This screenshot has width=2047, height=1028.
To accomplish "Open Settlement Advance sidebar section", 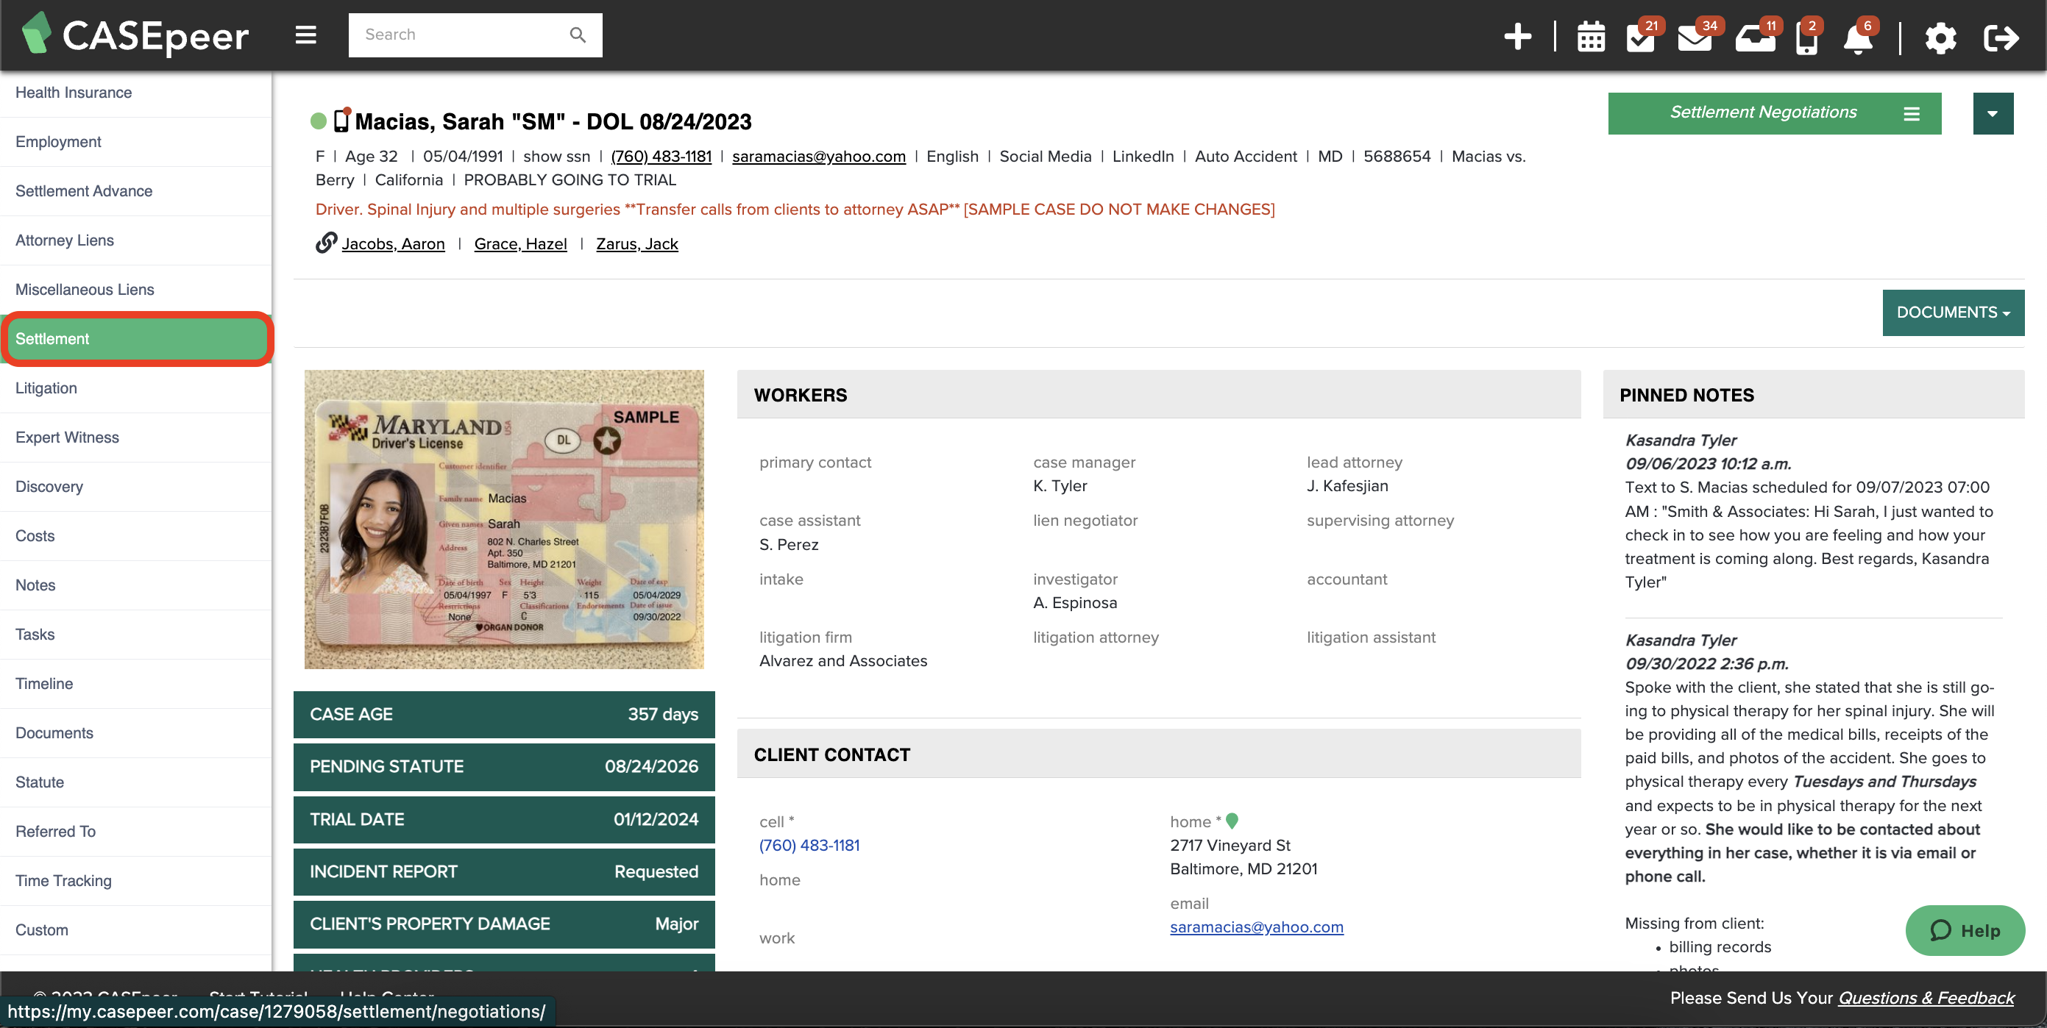I will pos(136,190).
